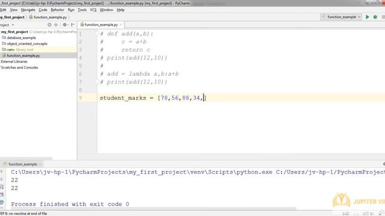Close the function_example.py editor tab

click(120, 25)
